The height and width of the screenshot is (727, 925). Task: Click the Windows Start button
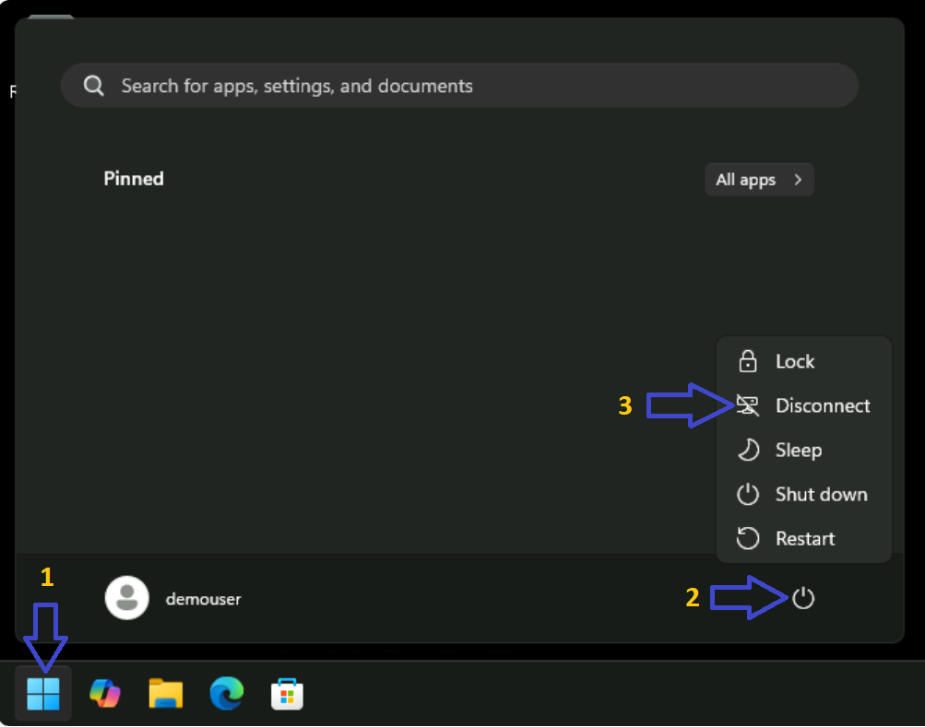click(43, 694)
